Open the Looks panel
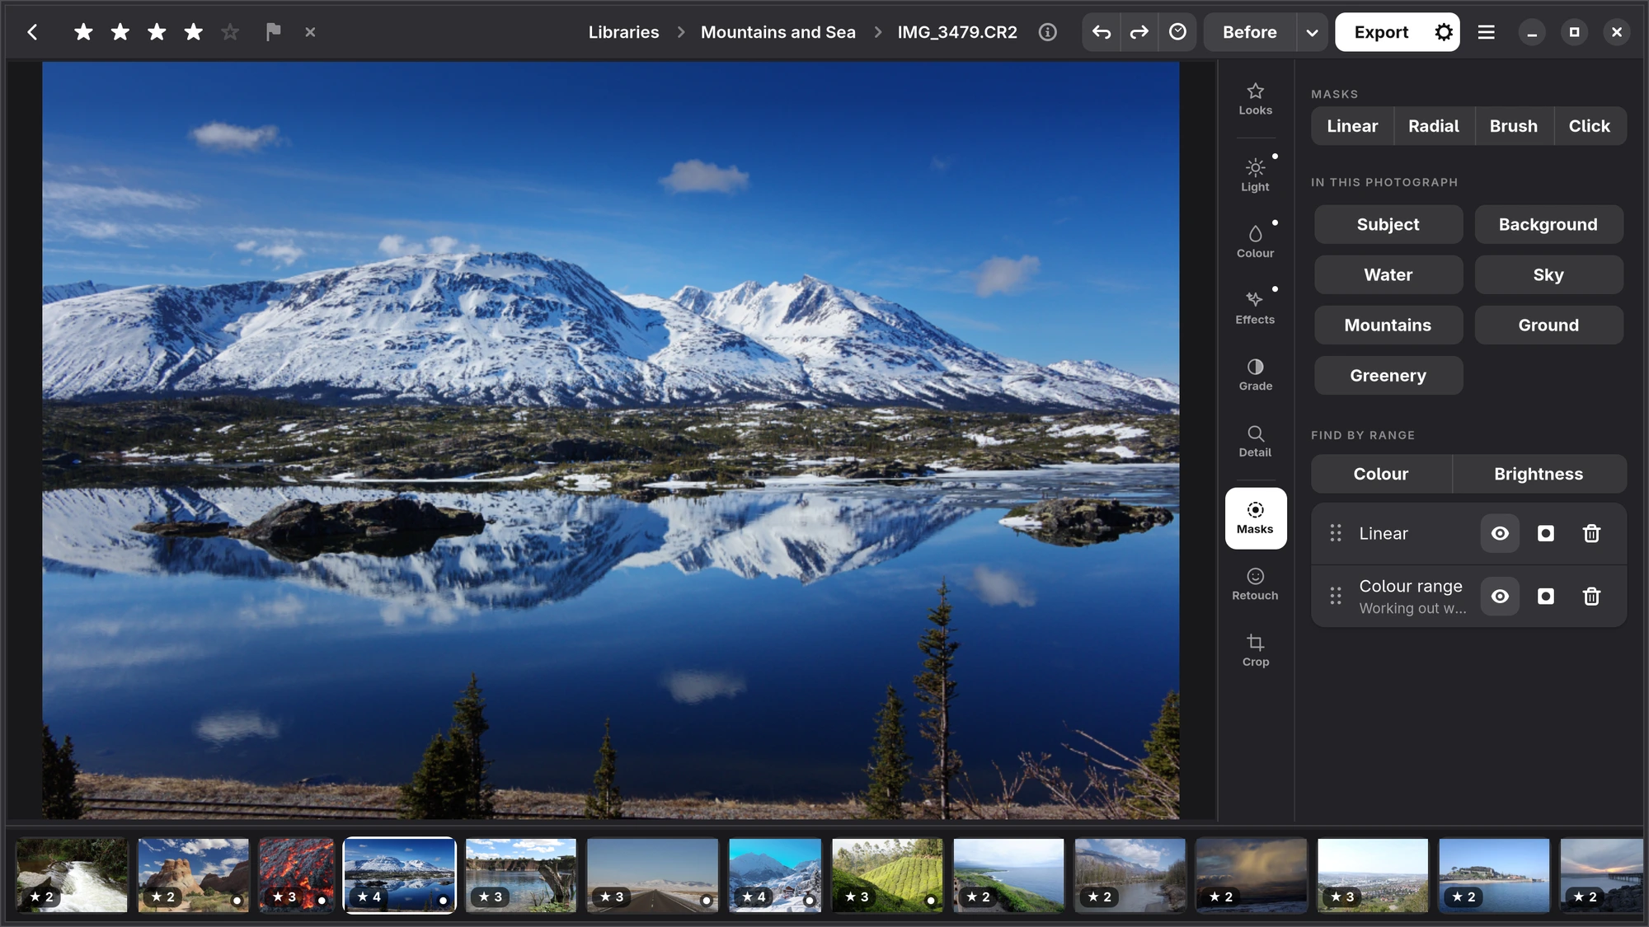 tap(1255, 99)
